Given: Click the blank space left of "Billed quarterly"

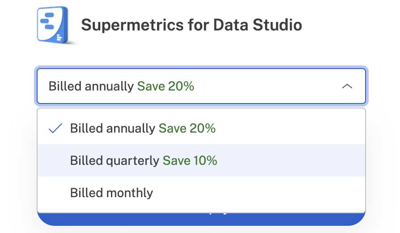Looking at the screenshot, I should coord(55,160).
